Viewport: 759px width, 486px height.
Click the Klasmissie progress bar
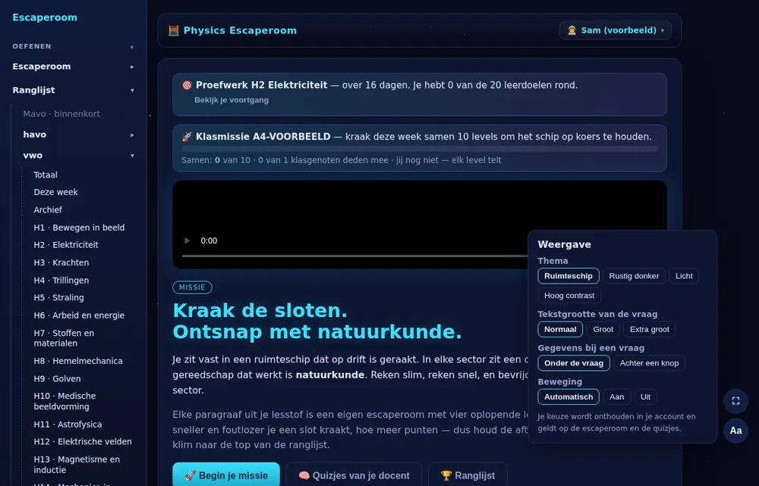pyautogui.click(x=420, y=149)
